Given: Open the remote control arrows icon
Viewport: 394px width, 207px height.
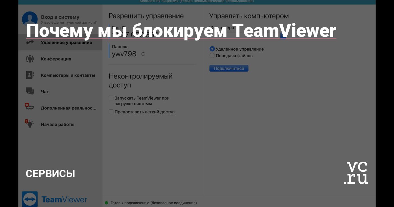Looking at the screenshot, I should pyautogui.click(x=30, y=42).
